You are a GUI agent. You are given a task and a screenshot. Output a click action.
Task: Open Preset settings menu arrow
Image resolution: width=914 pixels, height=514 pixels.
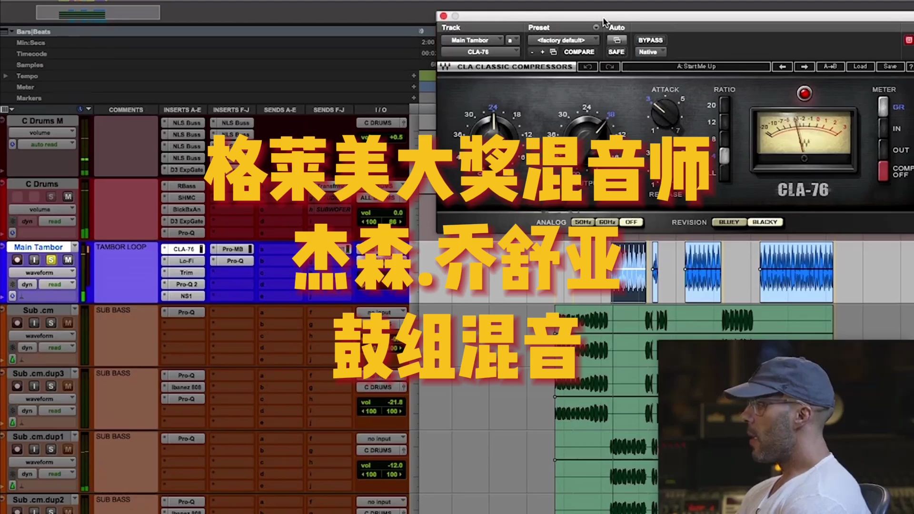(596, 28)
